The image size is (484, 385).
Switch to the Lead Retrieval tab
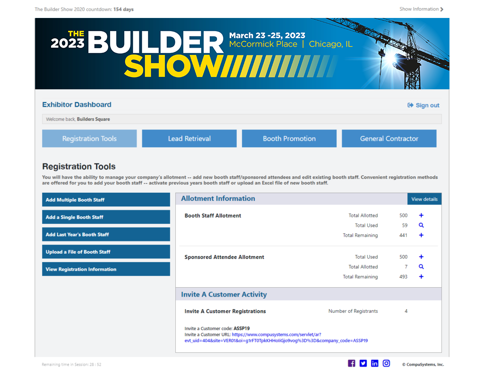(x=189, y=138)
